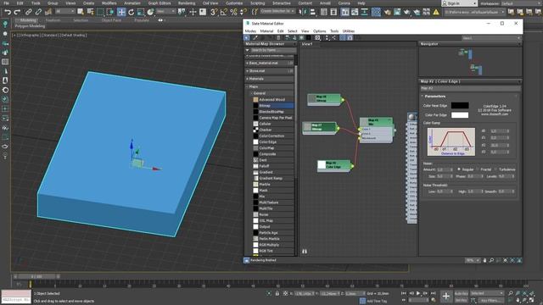The width and height of the screenshot is (543, 305).
Task: Toggle the Percent Snap icon
Action: [234, 12]
